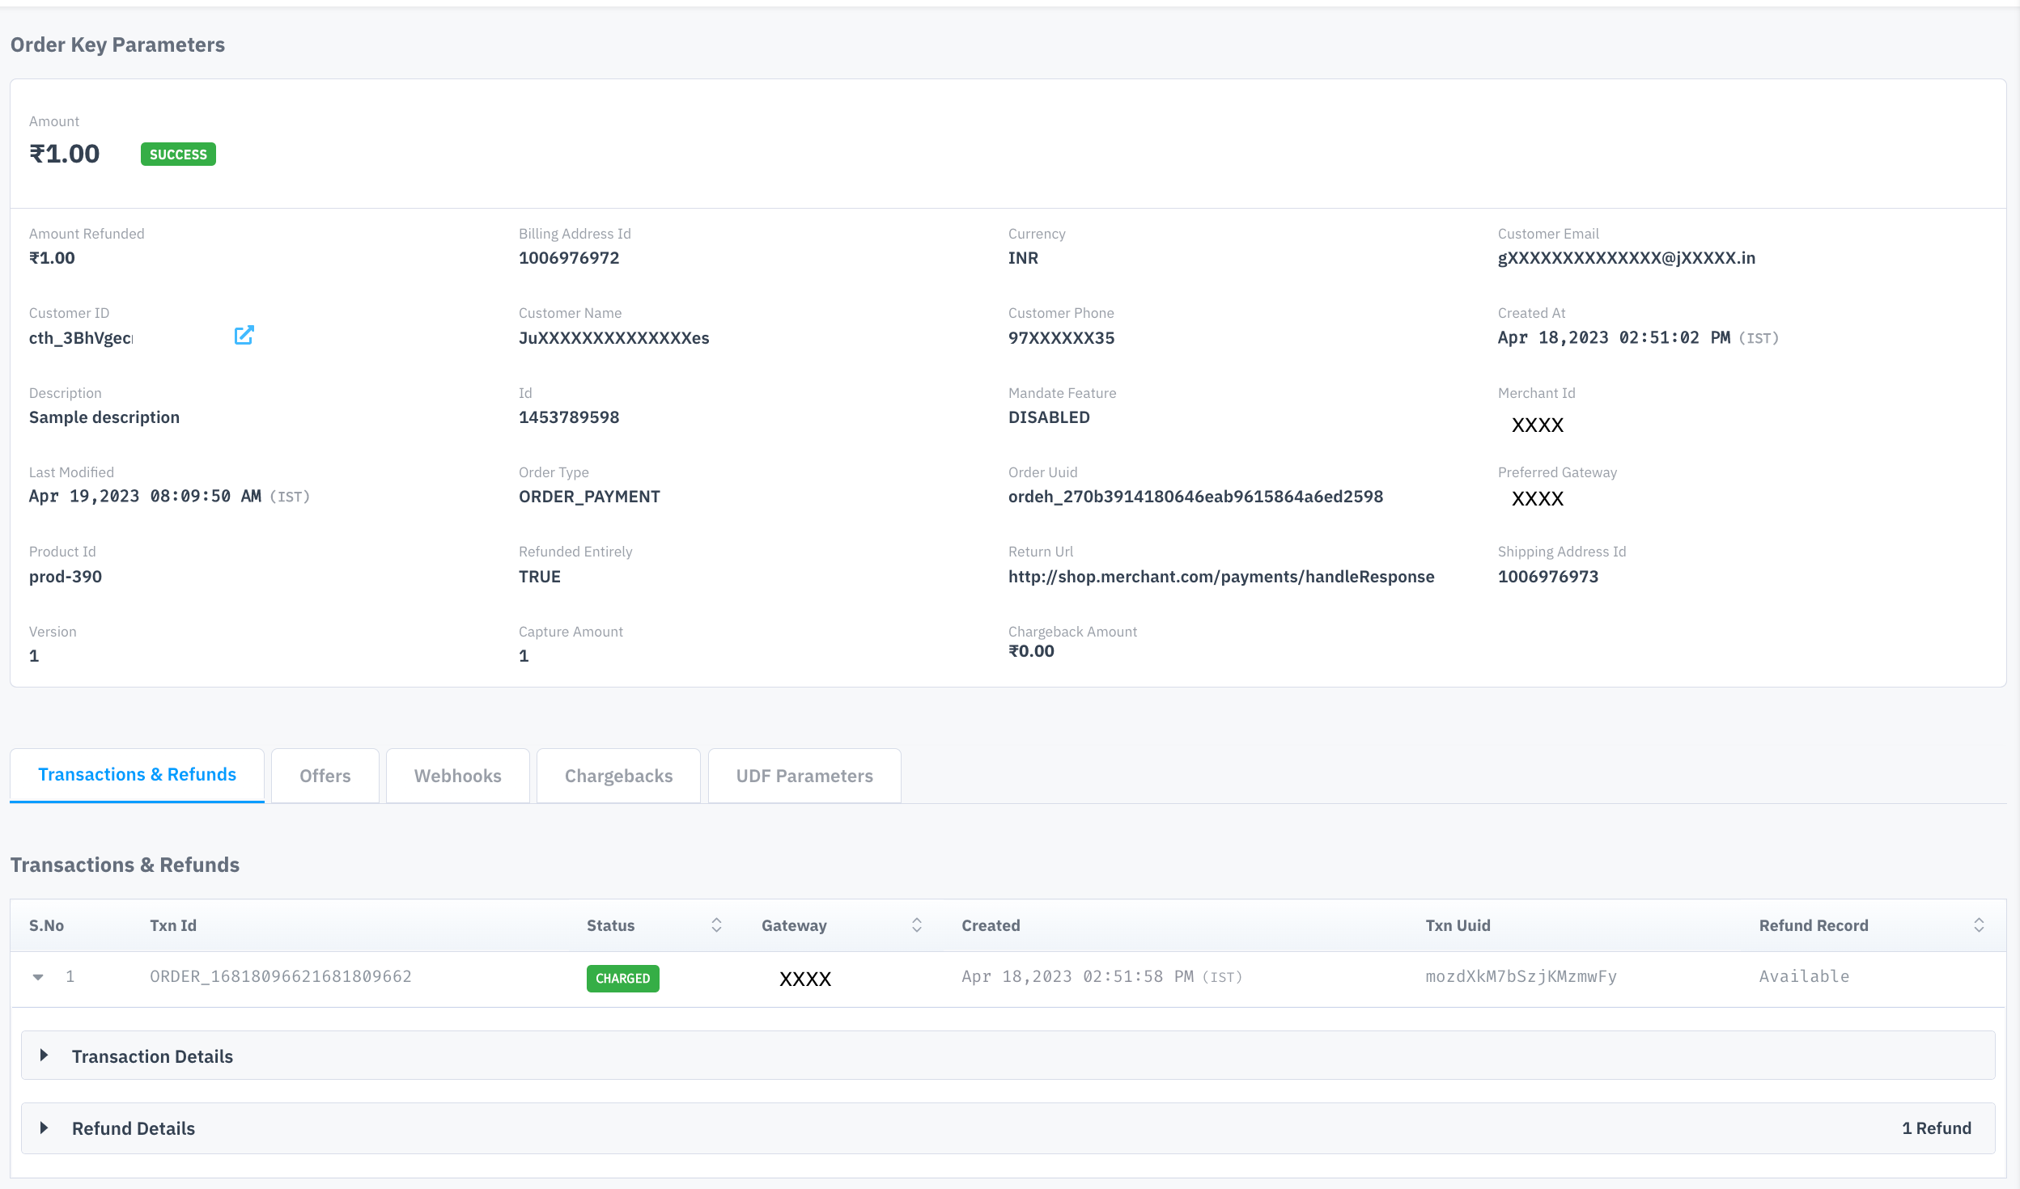
Task: Switch to the Offers tab
Action: click(x=325, y=776)
